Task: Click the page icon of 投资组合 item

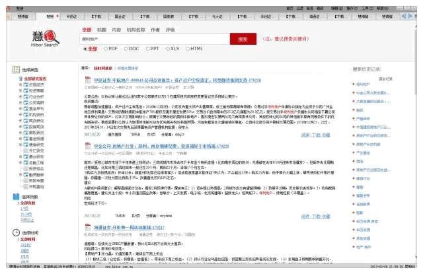Action: click(x=26, y=168)
